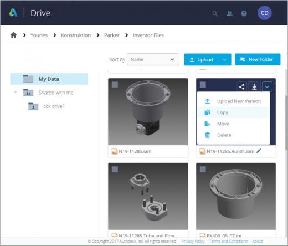
Task: Click download icon on N19-11285.Run01.iam card
Action: [254, 86]
